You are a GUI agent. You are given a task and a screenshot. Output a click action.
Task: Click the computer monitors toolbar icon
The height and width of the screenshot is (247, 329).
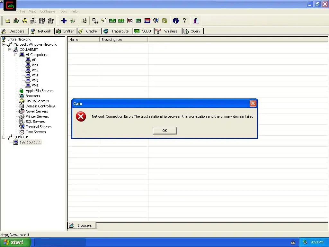coord(156,21)
